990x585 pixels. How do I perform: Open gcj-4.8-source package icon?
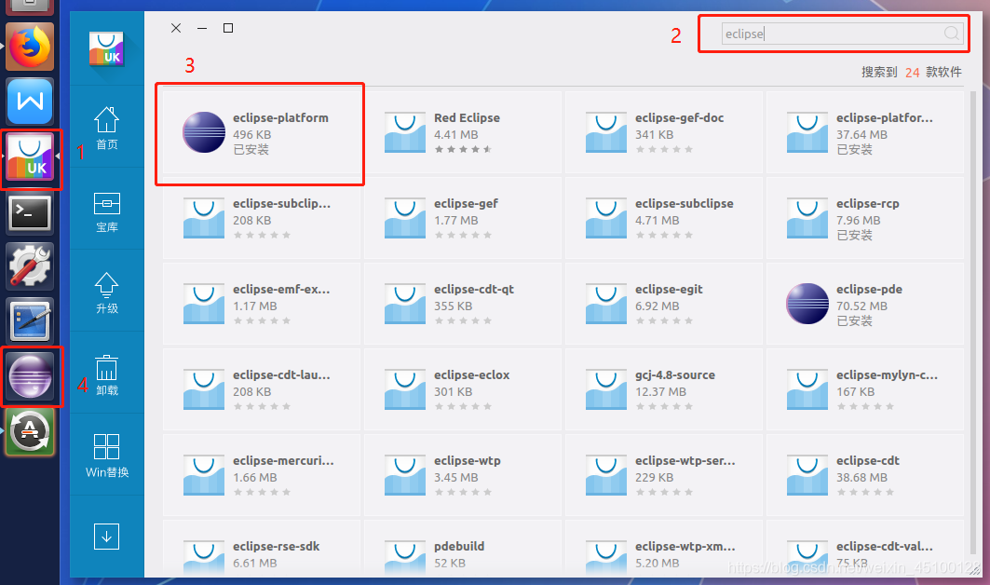click(x=606, y=389)
